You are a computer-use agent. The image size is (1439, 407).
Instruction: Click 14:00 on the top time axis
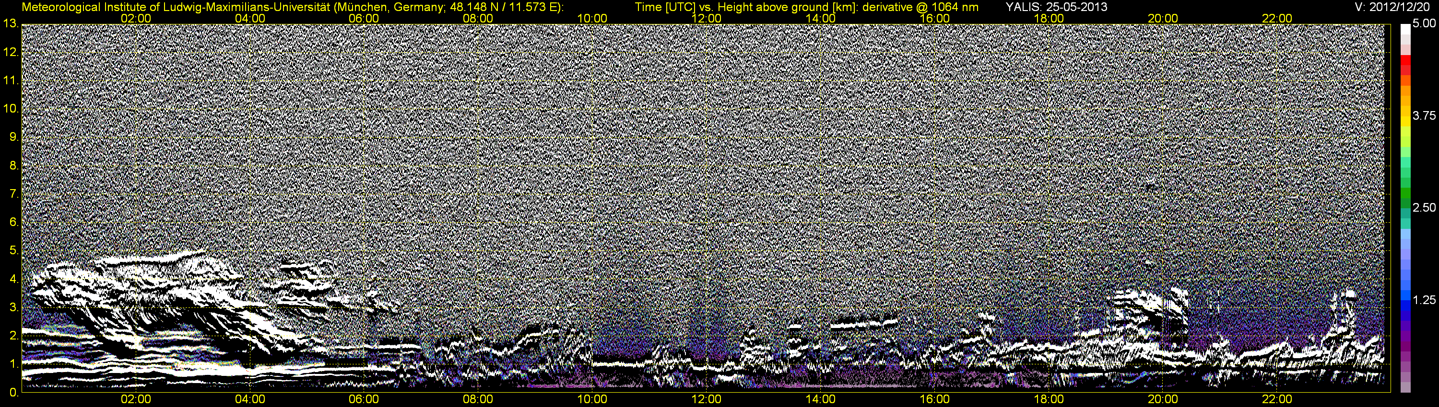pos(821,18)
